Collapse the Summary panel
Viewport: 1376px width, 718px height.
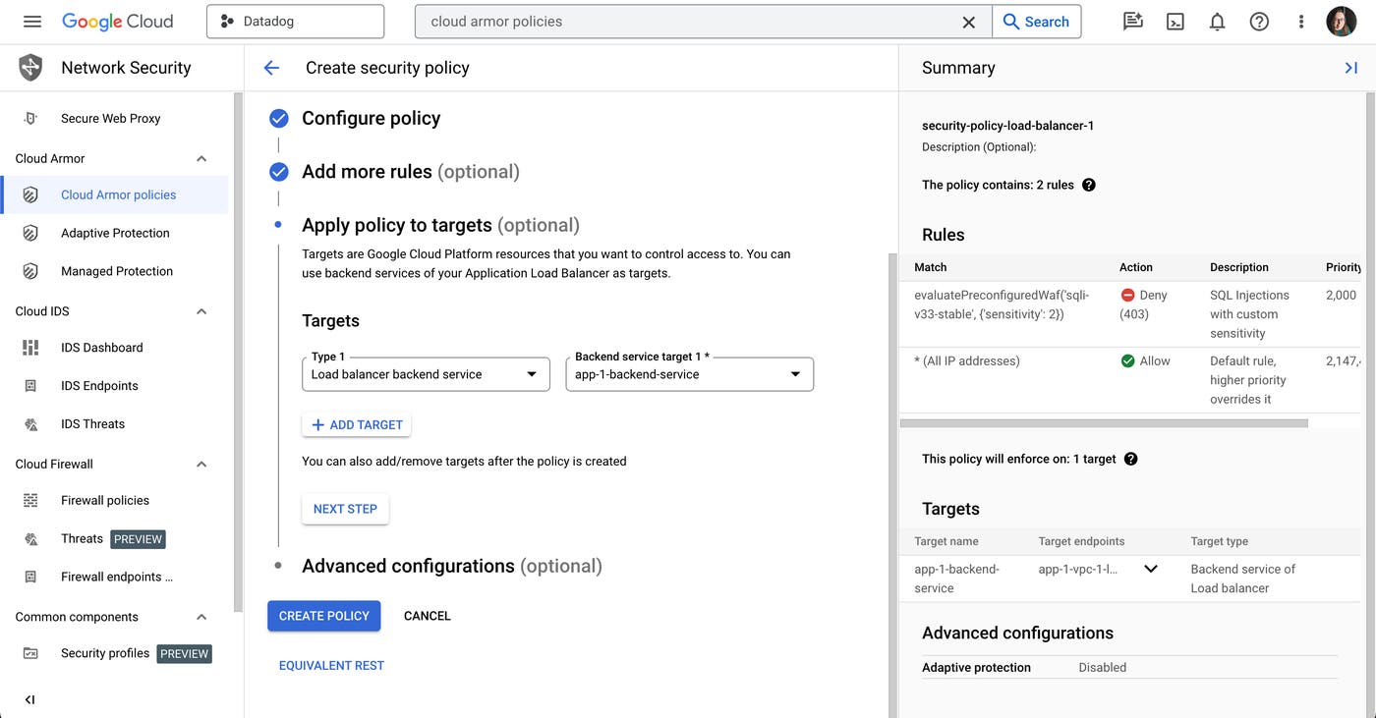click(x=1351, y=68)
